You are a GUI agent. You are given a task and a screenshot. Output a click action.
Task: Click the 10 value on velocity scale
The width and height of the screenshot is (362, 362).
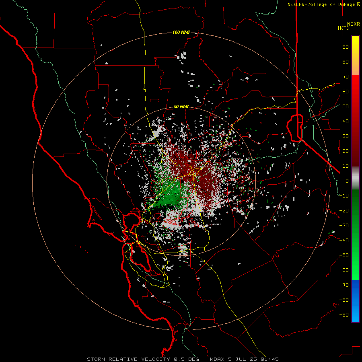click(346, 166)
